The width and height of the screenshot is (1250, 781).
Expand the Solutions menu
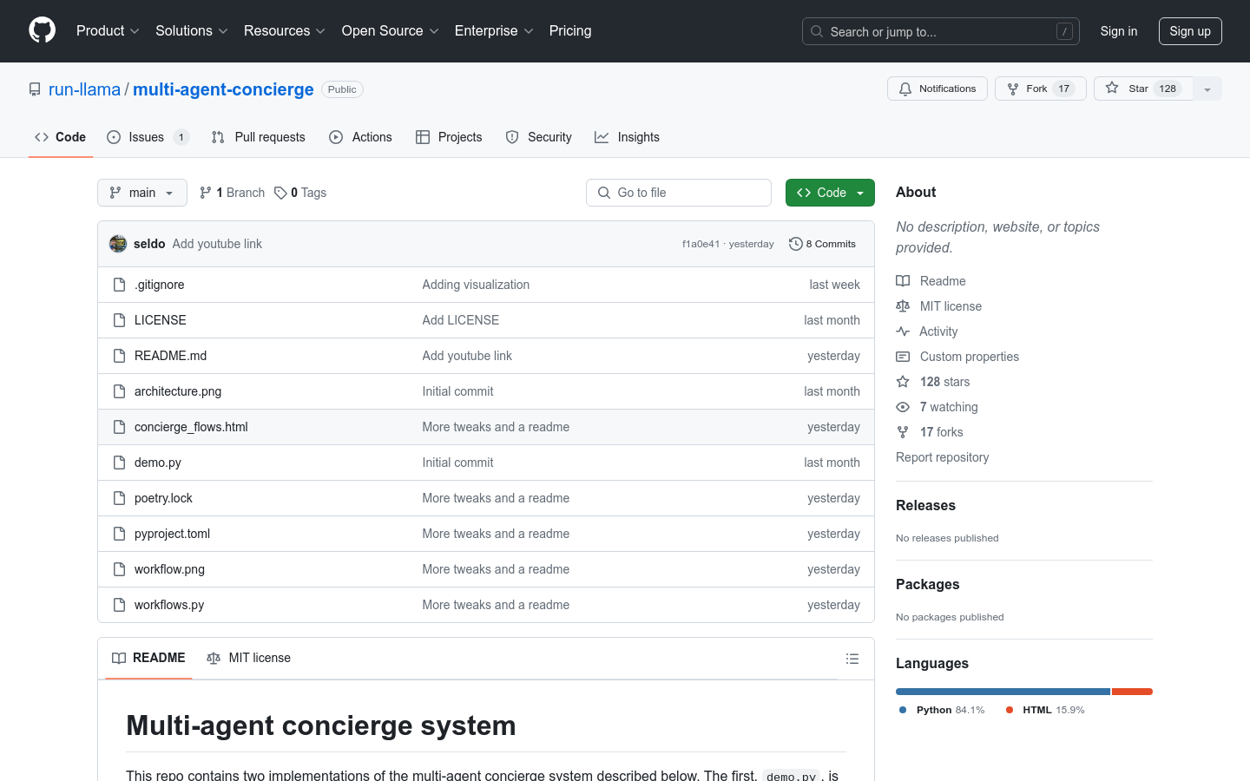191,30
